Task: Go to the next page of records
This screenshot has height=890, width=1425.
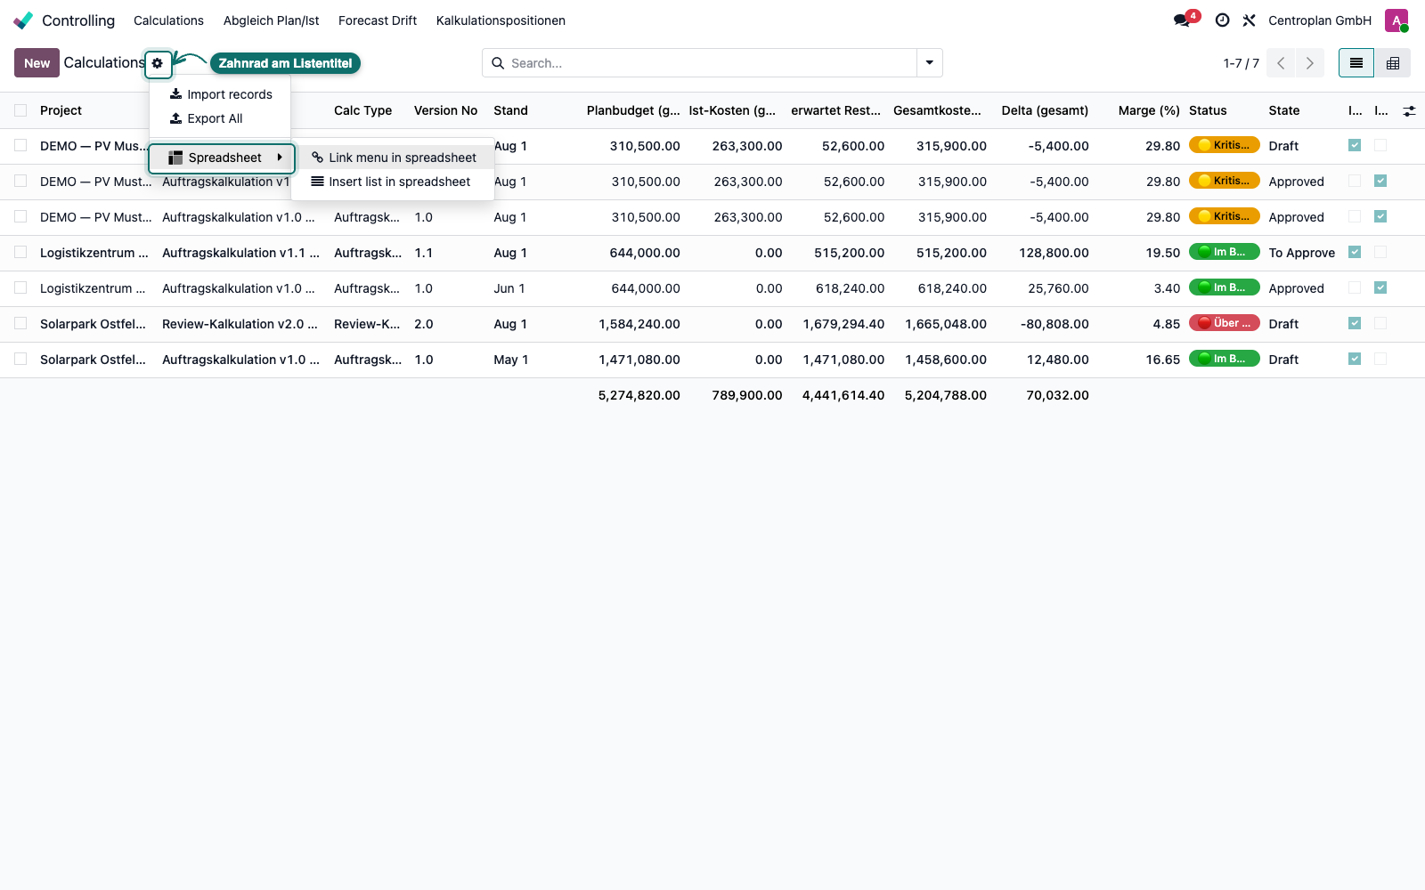Action: coord(1309,63)
